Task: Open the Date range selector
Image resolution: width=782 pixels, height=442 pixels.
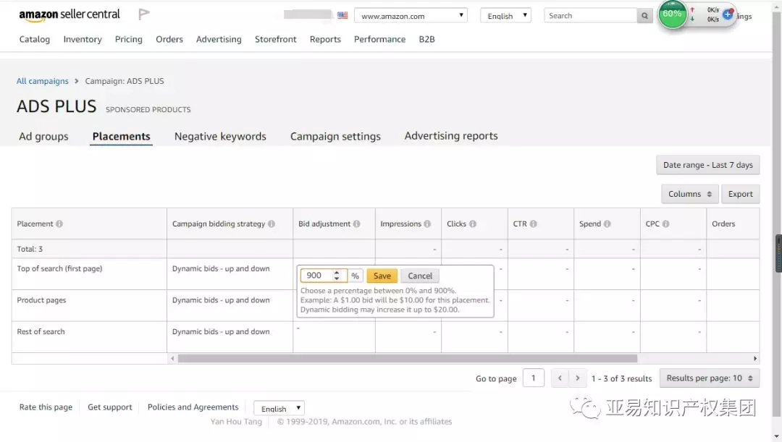Action: click(707, 165)
